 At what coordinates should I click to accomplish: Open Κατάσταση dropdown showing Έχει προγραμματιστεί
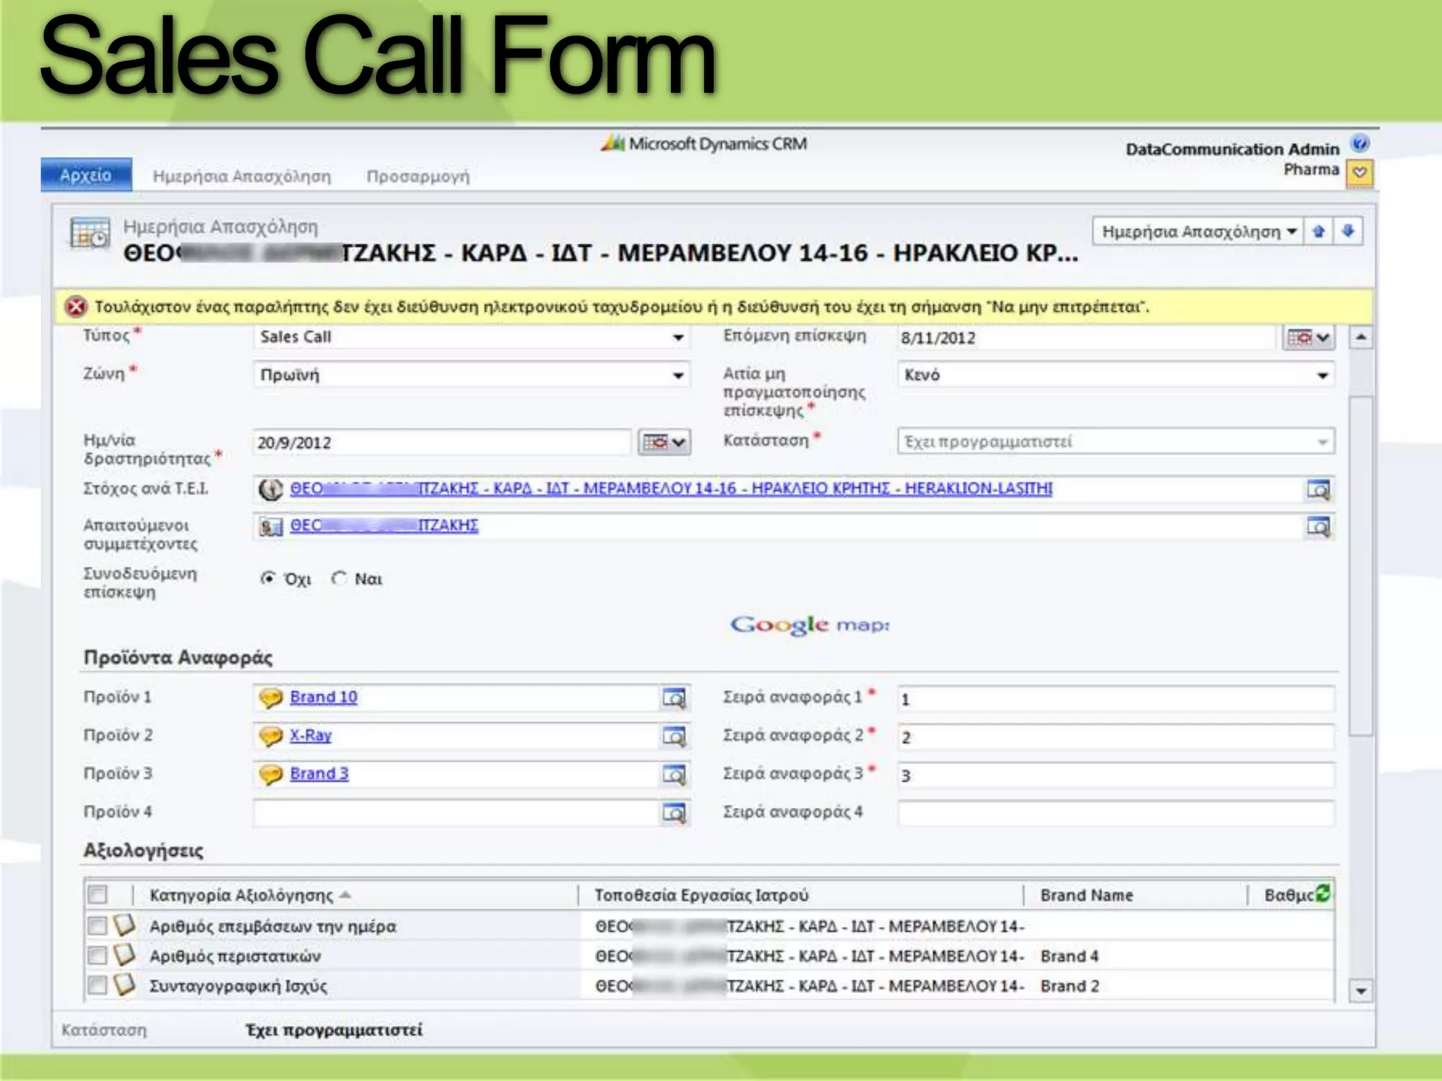[x=1116, y=442]
